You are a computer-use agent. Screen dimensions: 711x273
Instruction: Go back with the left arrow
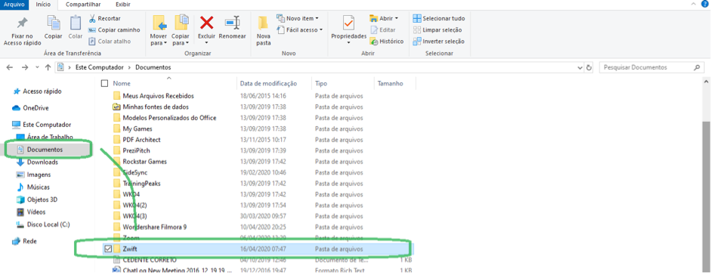[x=10, y=67]
